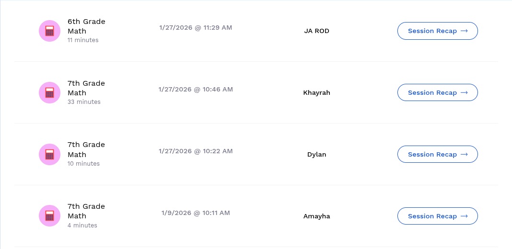512x249 pixels.
Task: Click the calculator icon for Amayha's session
Action: coord(49,216)
